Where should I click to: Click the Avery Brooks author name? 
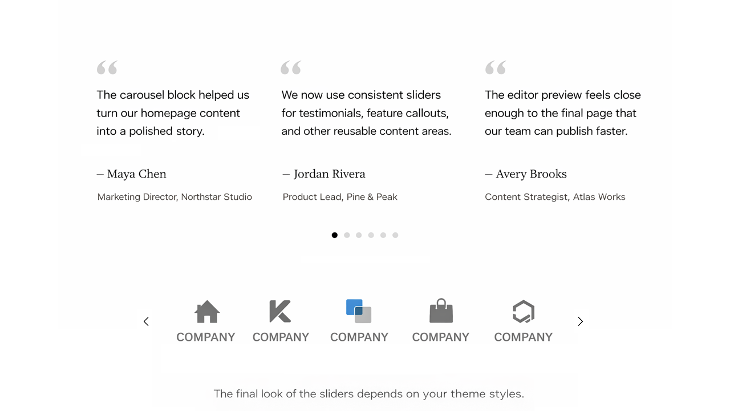531,174
